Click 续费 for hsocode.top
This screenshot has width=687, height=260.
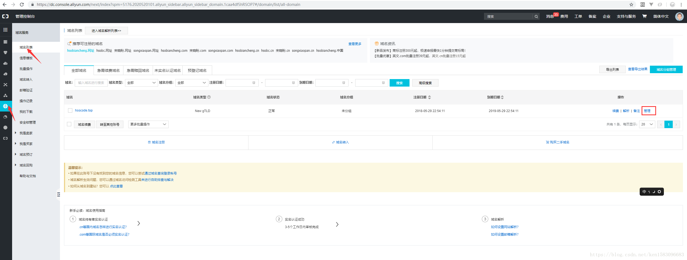616,111
